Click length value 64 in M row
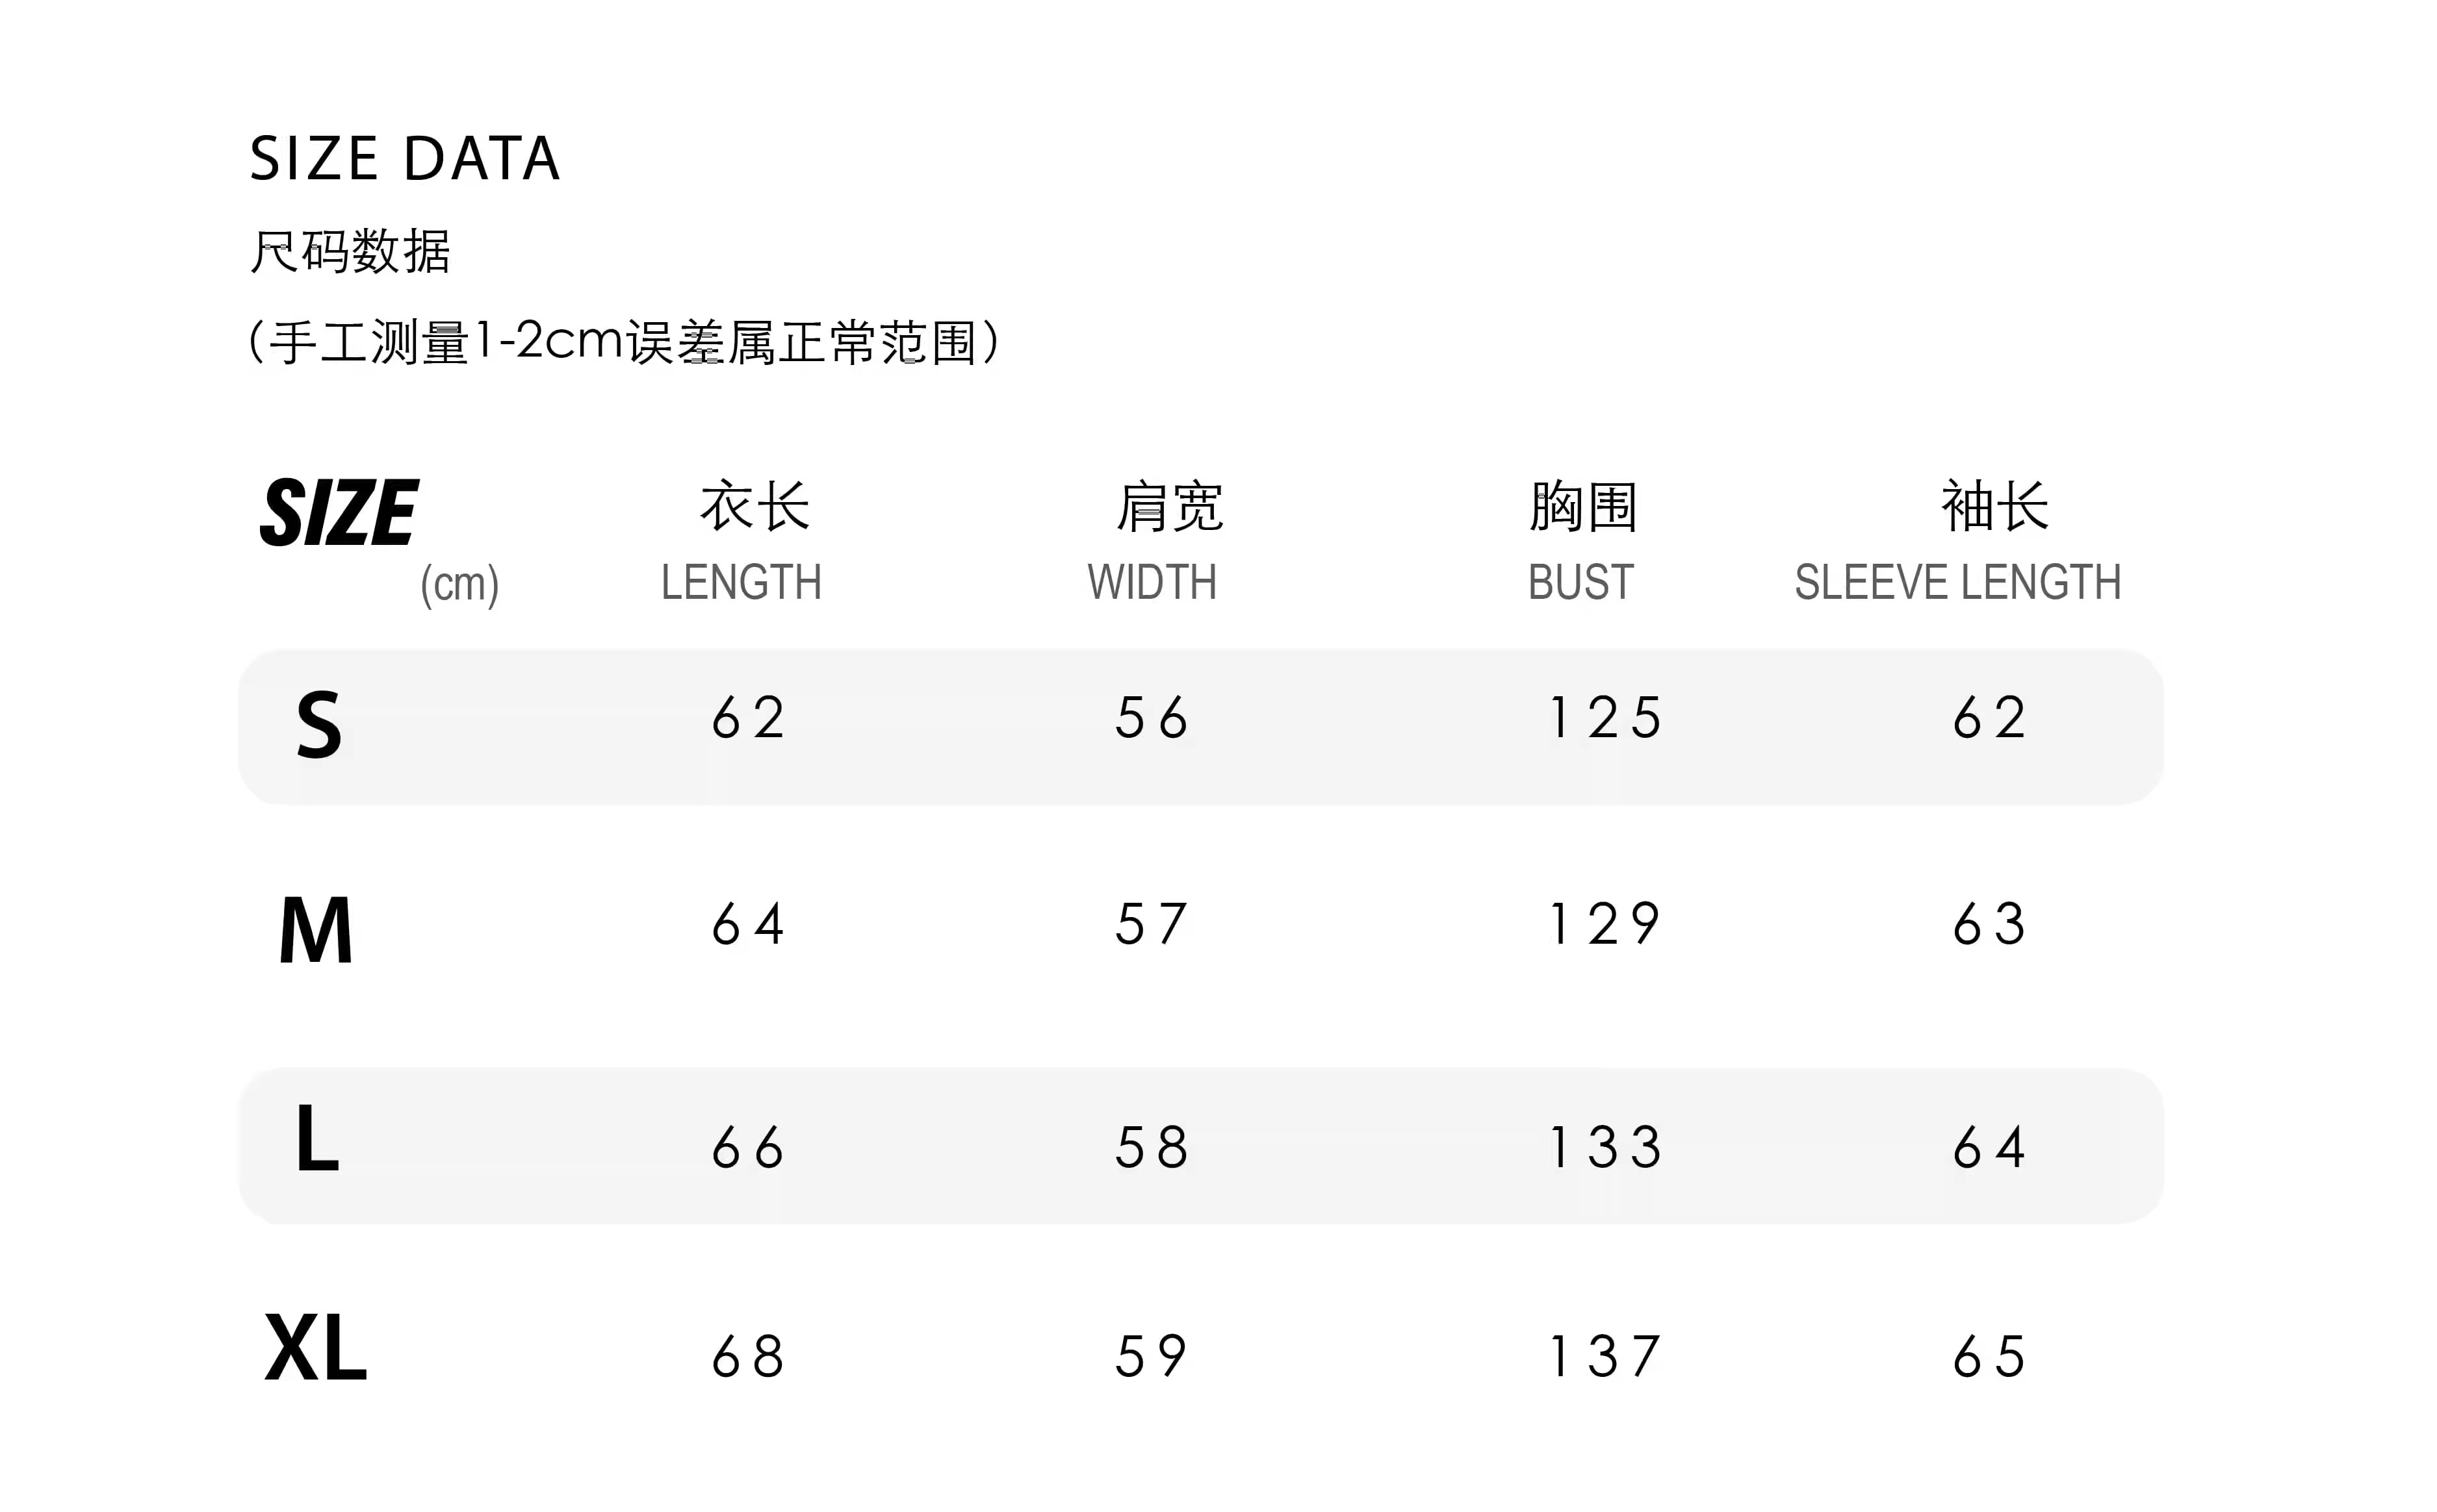2437x1512 pixels. [x=748, y=924]
